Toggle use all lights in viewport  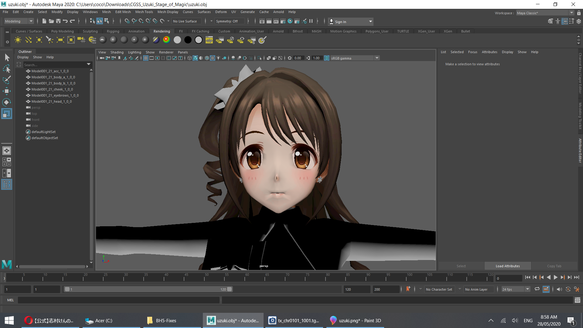[x=218, y=58]
